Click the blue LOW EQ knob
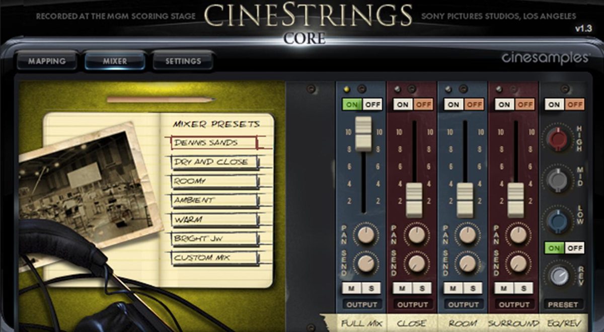This screenshot has height=332, width=604. pos(558,220)
